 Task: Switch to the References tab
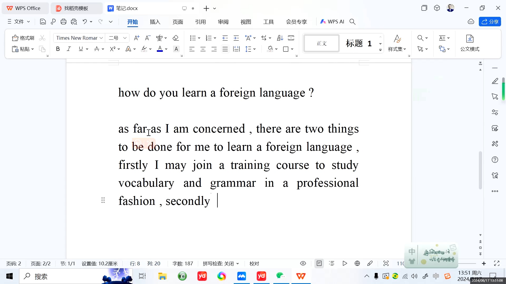pyautogui.click(x=200, y=22)
